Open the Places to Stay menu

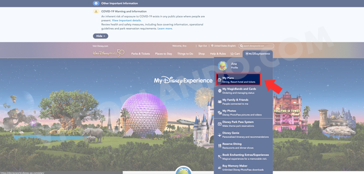click(164, 54)
